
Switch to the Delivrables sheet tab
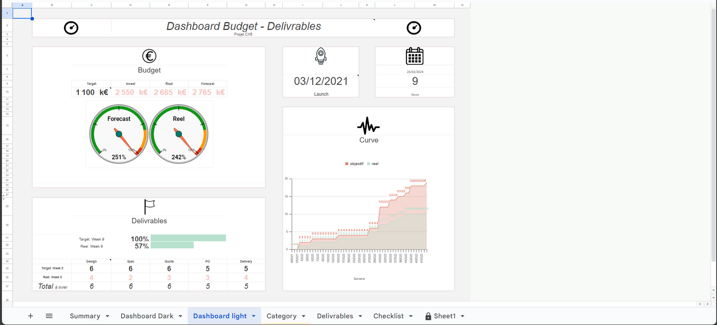click(335, 316)
